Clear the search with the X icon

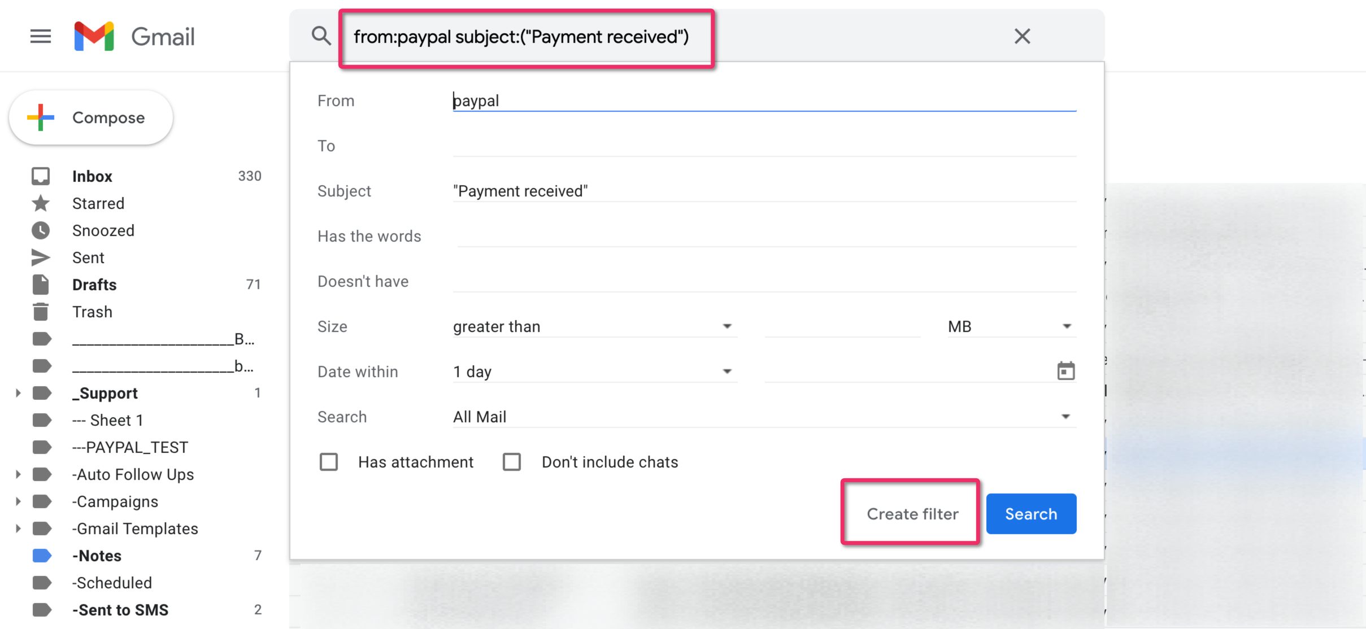pos(1022,36)
